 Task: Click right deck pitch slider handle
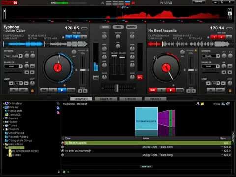191,70
